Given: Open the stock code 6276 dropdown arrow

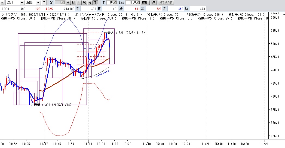Looking at the screenshot, I should click(22, 2).
